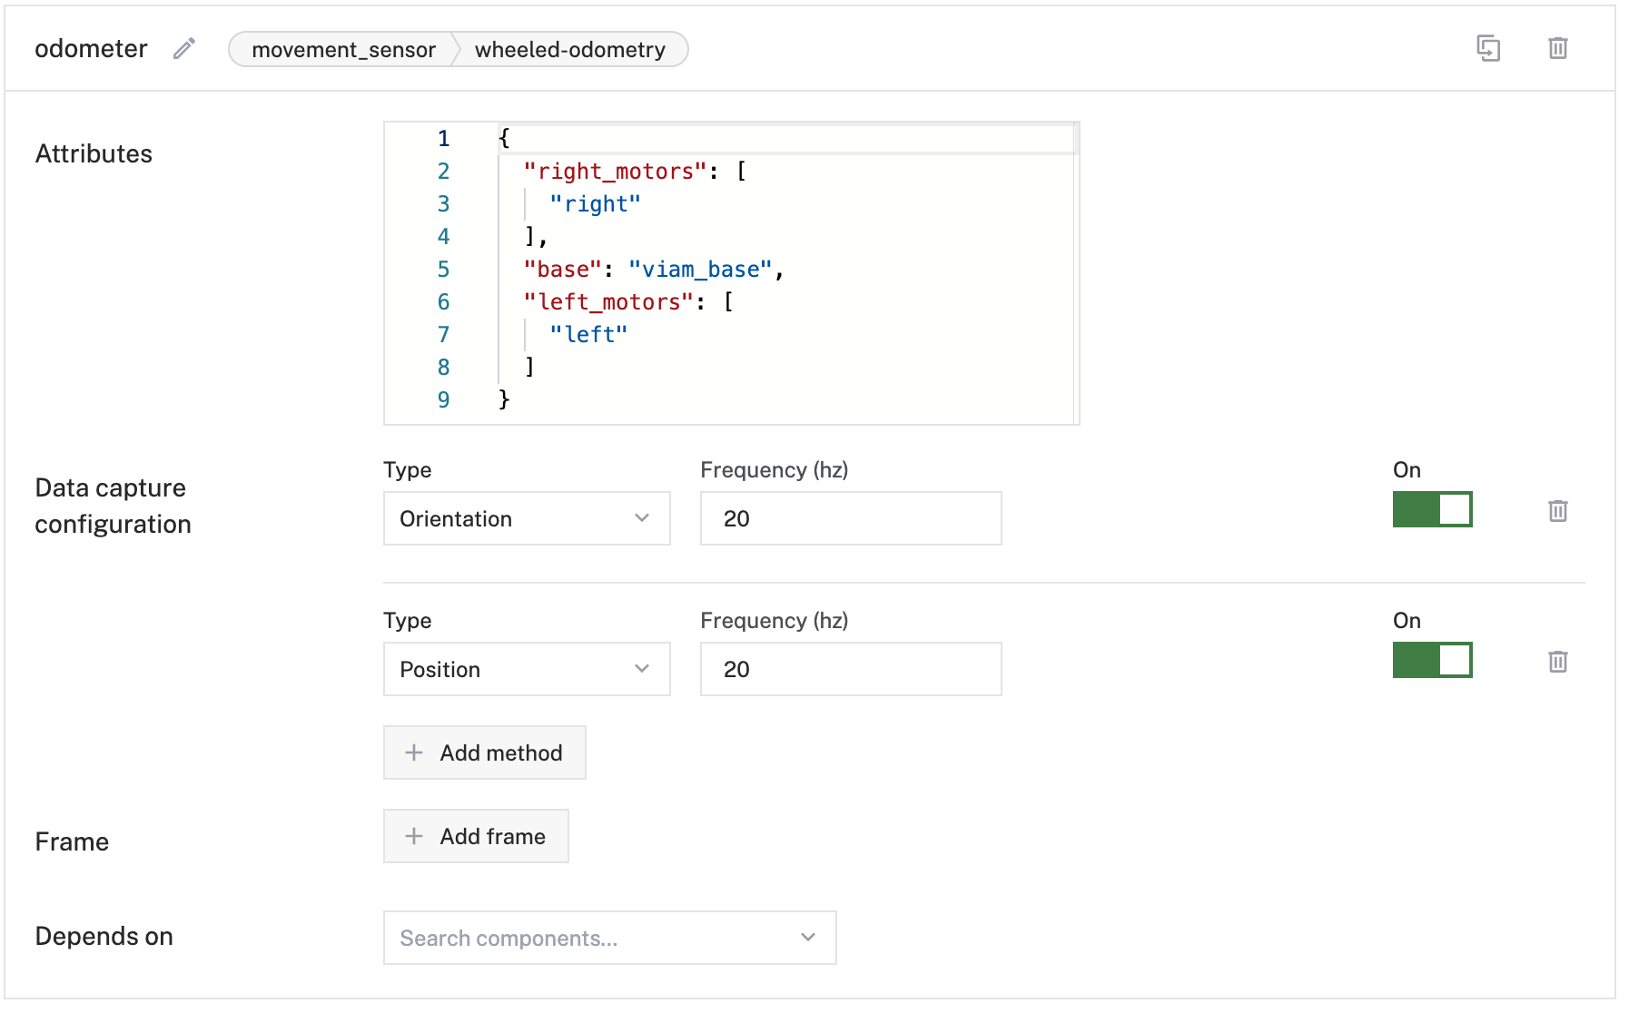Select the wheeled-odometry breadcrumb tag

tap(569, 50)
